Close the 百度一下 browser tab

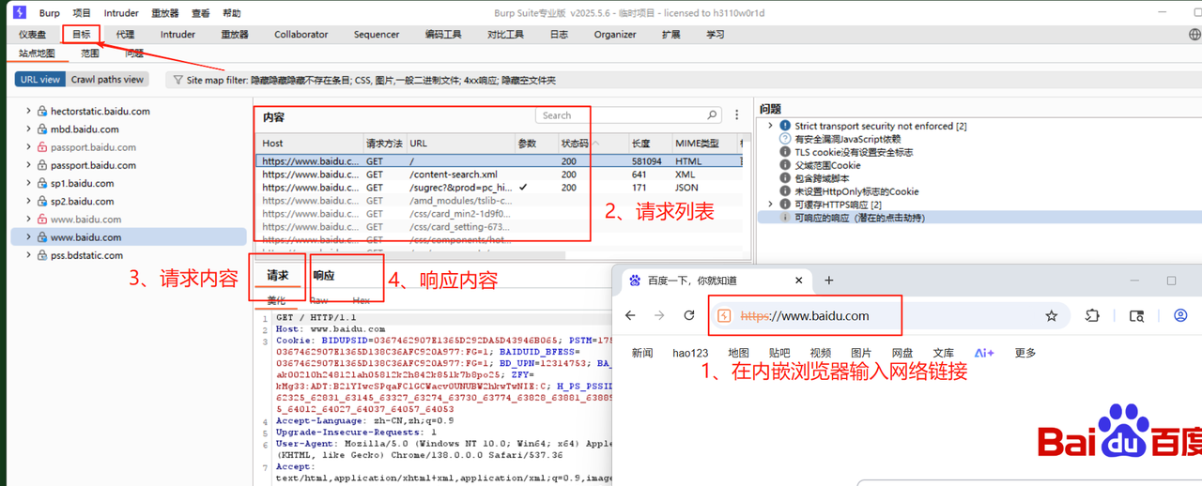coord(799,281)
